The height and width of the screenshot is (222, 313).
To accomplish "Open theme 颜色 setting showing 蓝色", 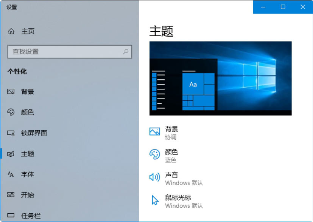I will pos(171,156).
